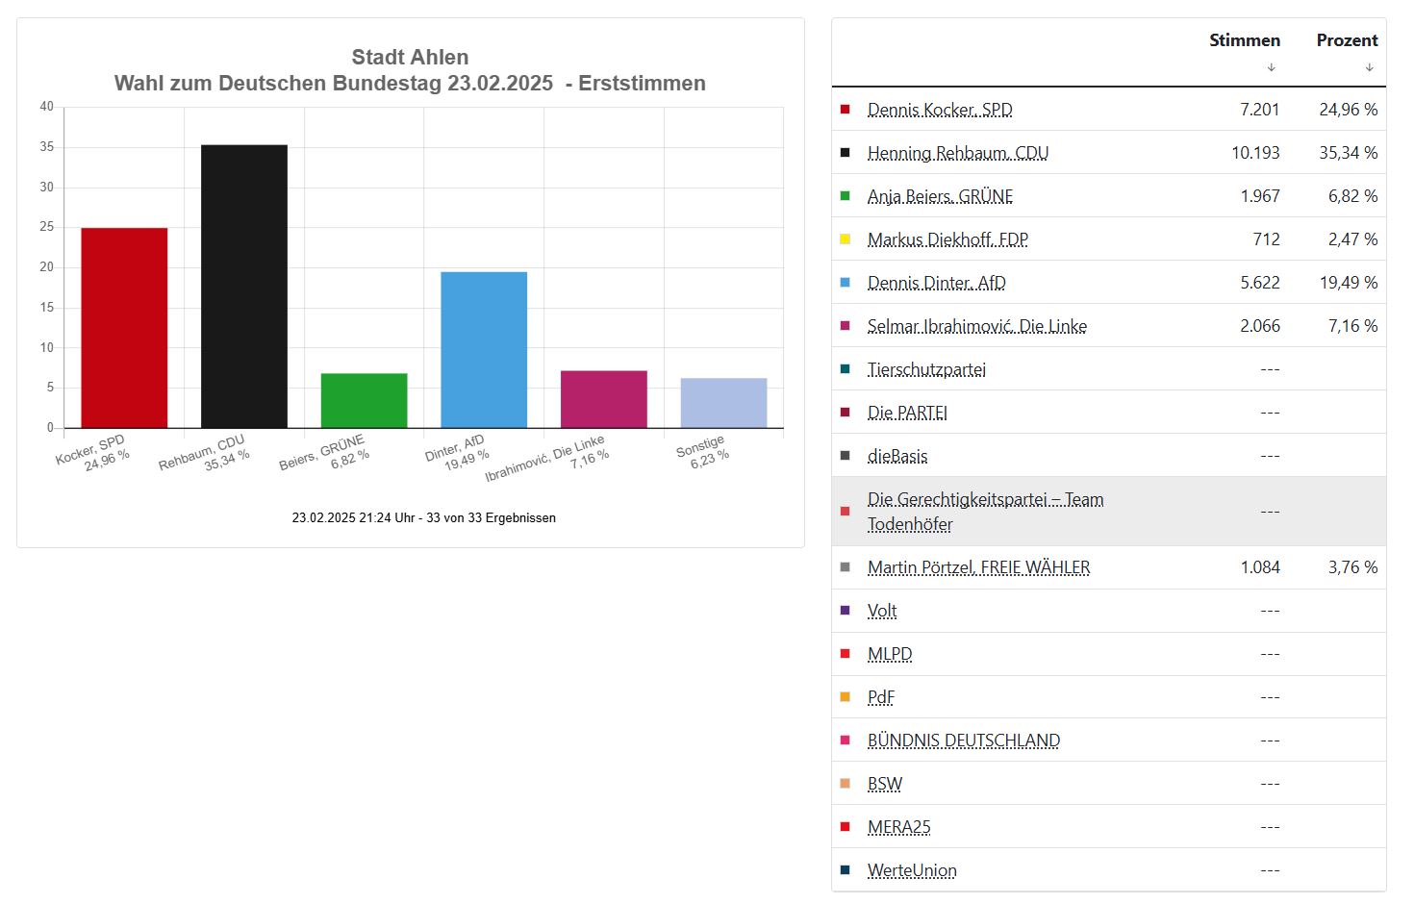Sort table by Prozent column arrow

1369,67
